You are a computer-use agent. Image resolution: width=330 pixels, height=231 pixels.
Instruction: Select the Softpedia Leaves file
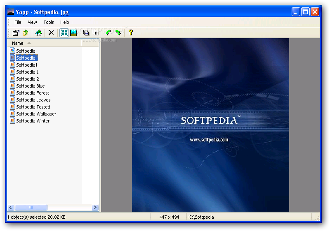(x=33, y=100)
